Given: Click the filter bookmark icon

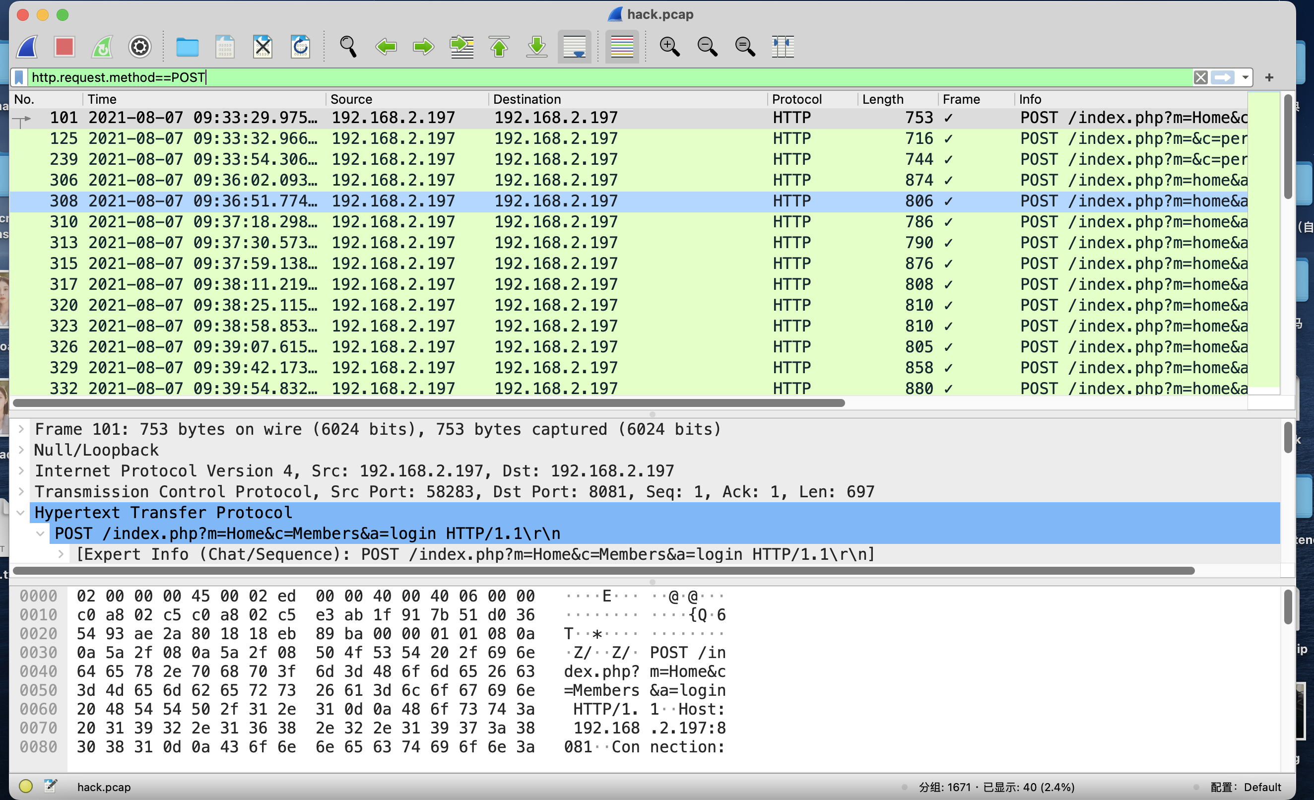Looking at the screenshot, I should (19, 78).
